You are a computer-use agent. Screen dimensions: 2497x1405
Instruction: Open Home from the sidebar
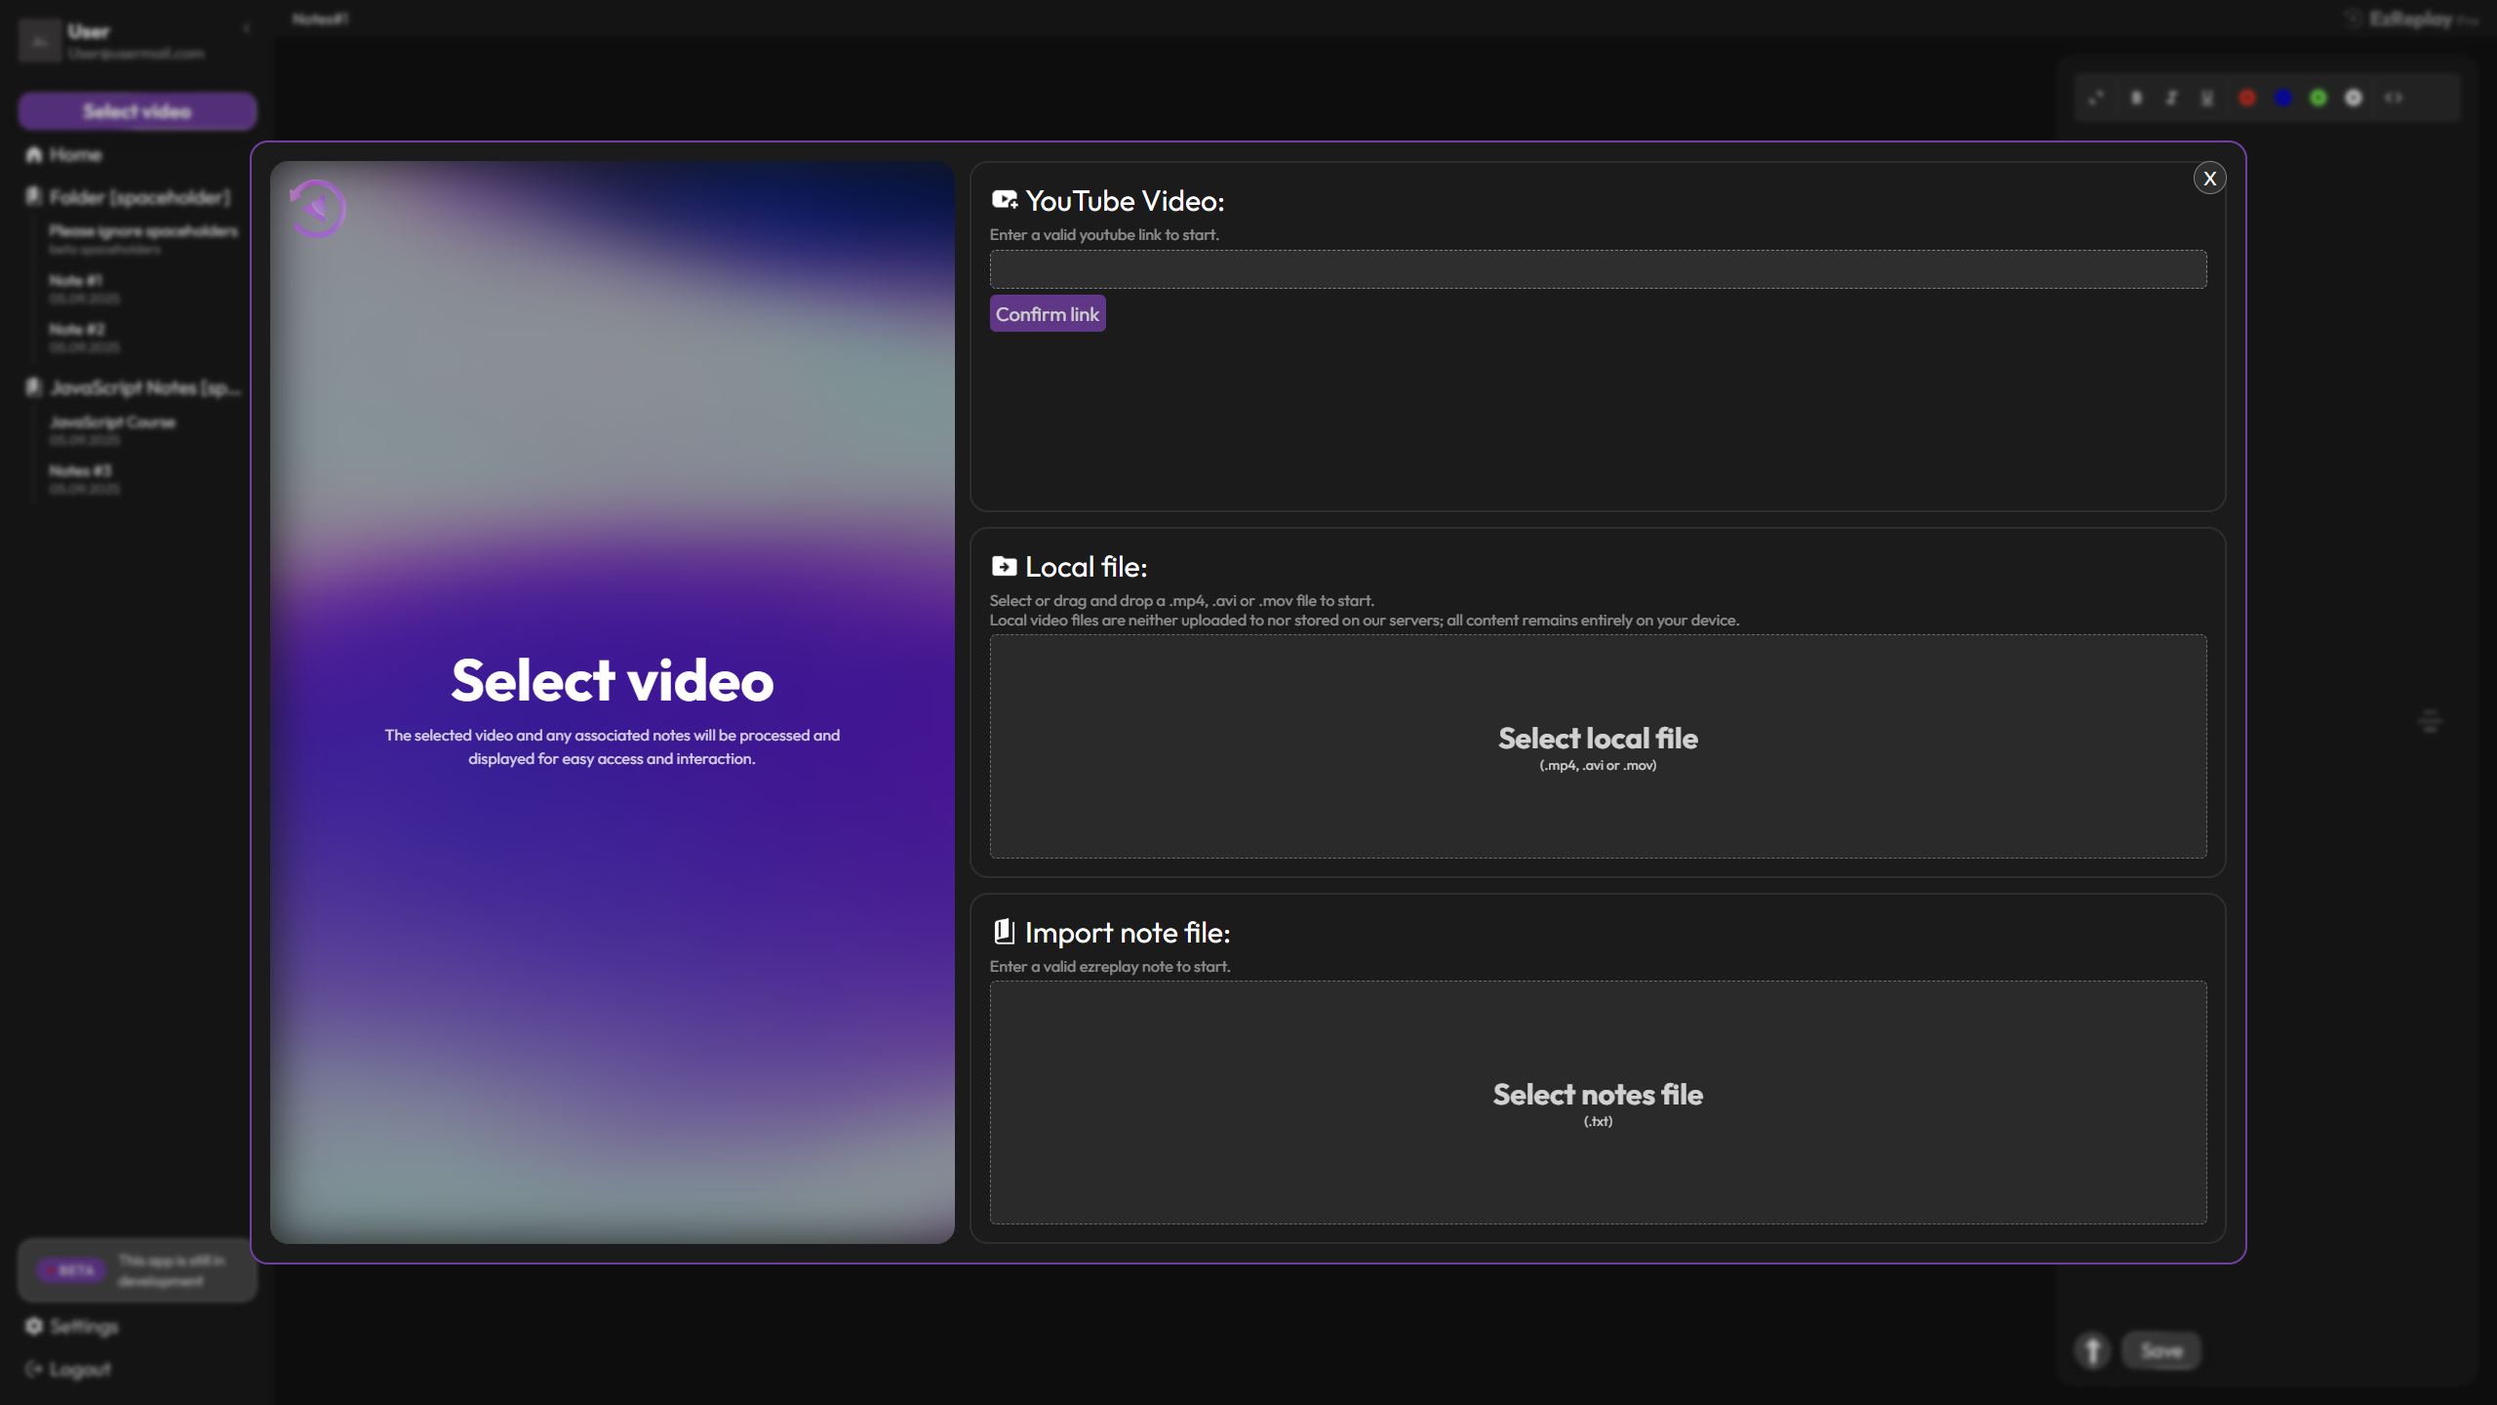coord(75,154)
